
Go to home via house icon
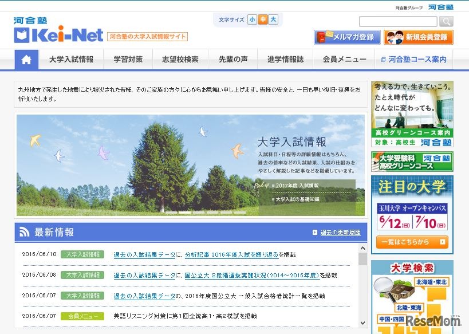[x=26, y=60]
